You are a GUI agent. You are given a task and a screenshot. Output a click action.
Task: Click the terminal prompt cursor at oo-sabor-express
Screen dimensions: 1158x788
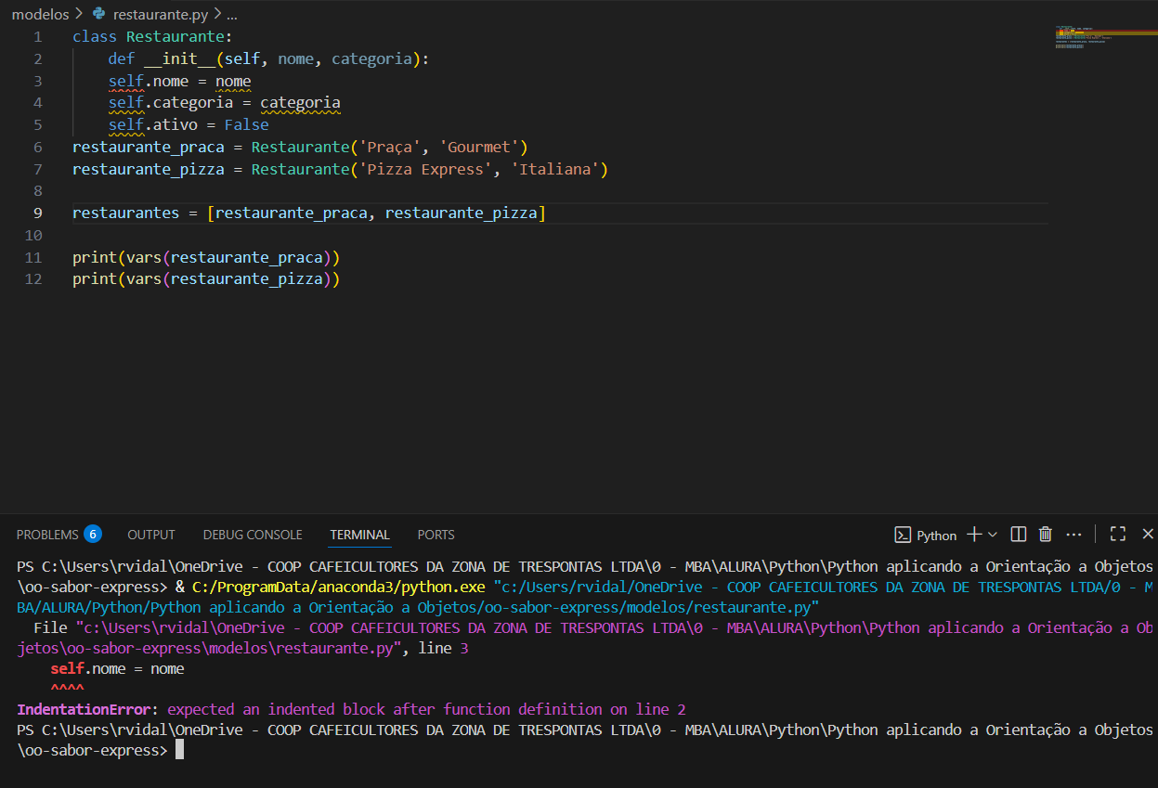(179, 750)
